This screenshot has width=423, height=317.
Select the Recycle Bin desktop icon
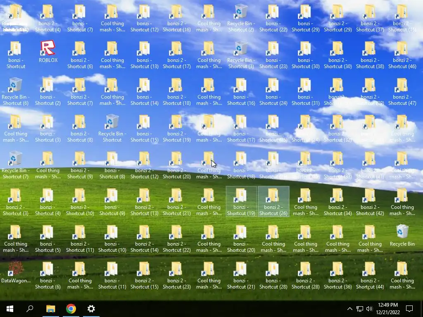402,235
